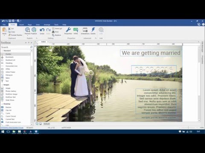Open the File menu tab
Screen dimensions: 205x153
(x=4, y=25)
